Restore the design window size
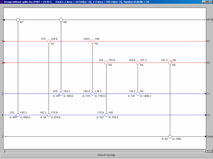The image size is (213, 159). [x=207, y=2]
